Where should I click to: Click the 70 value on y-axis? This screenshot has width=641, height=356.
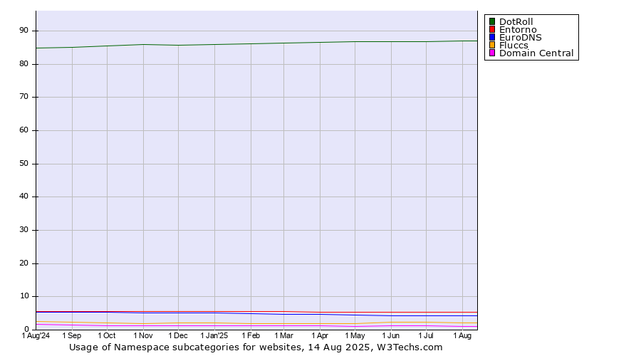pos(24,97)
